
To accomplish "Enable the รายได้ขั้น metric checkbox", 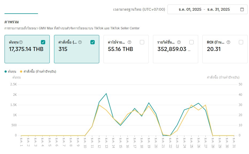I will (x=191, y=42).
